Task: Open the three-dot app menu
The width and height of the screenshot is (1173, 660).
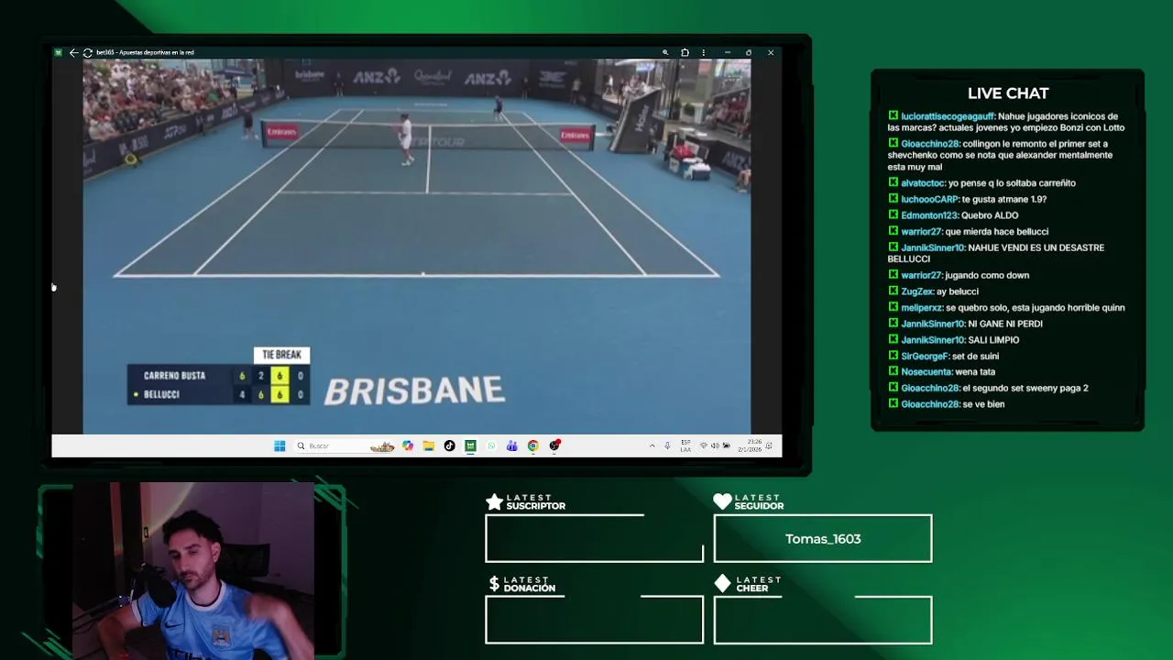Action: (x=704, y=52)
